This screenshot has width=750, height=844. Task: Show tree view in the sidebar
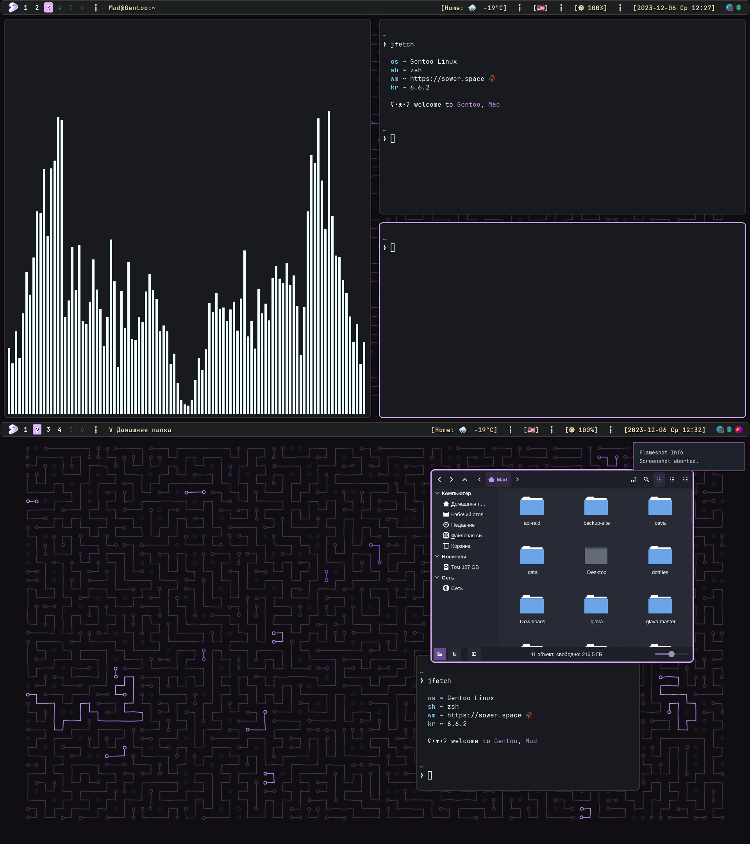pyautogui.click(x=454, y=654)
